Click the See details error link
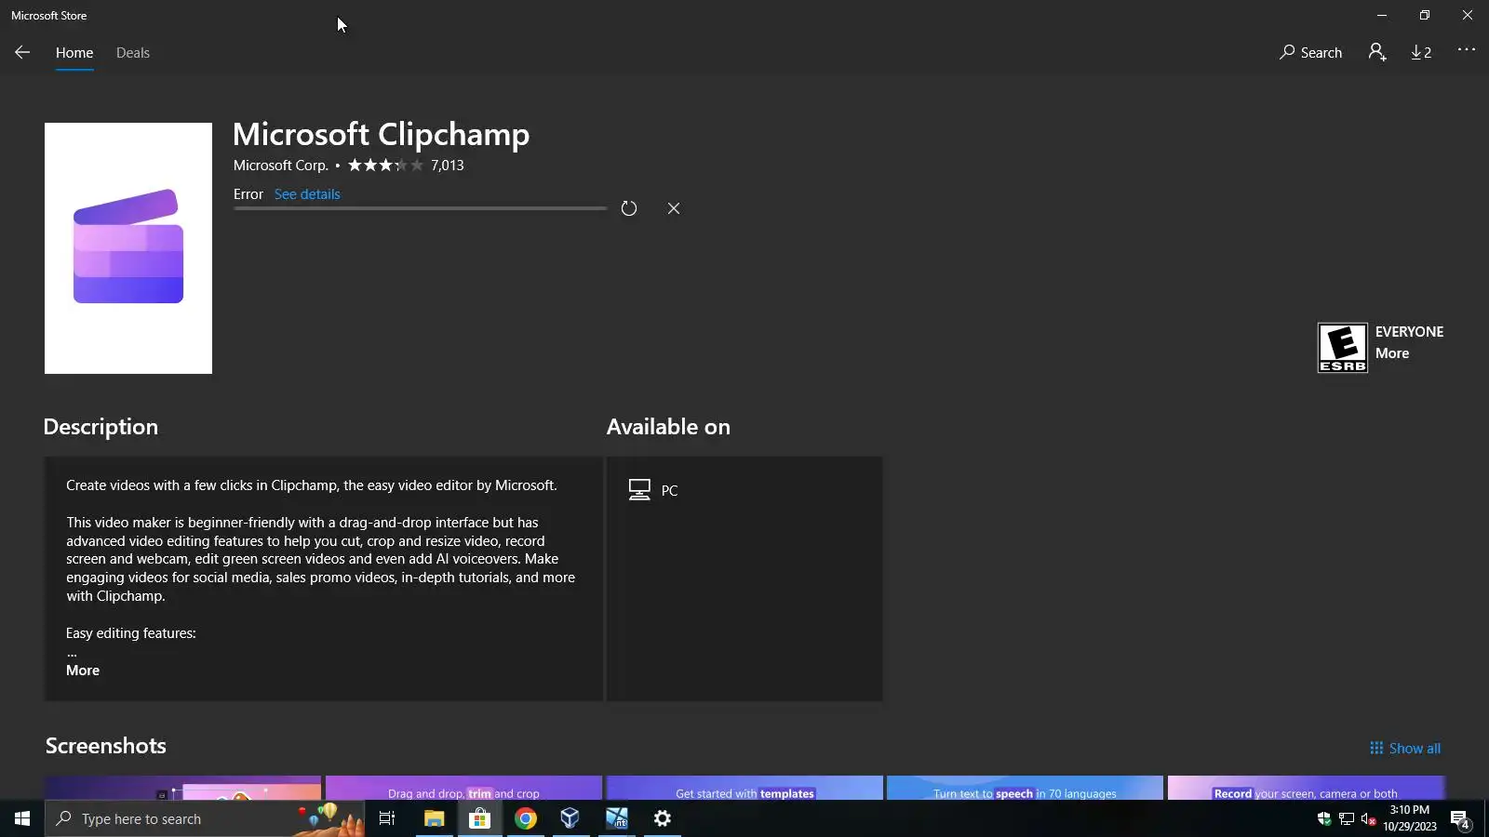Image resolution: width=1489 pixels, height=837 pixels. tap(307, 194)
